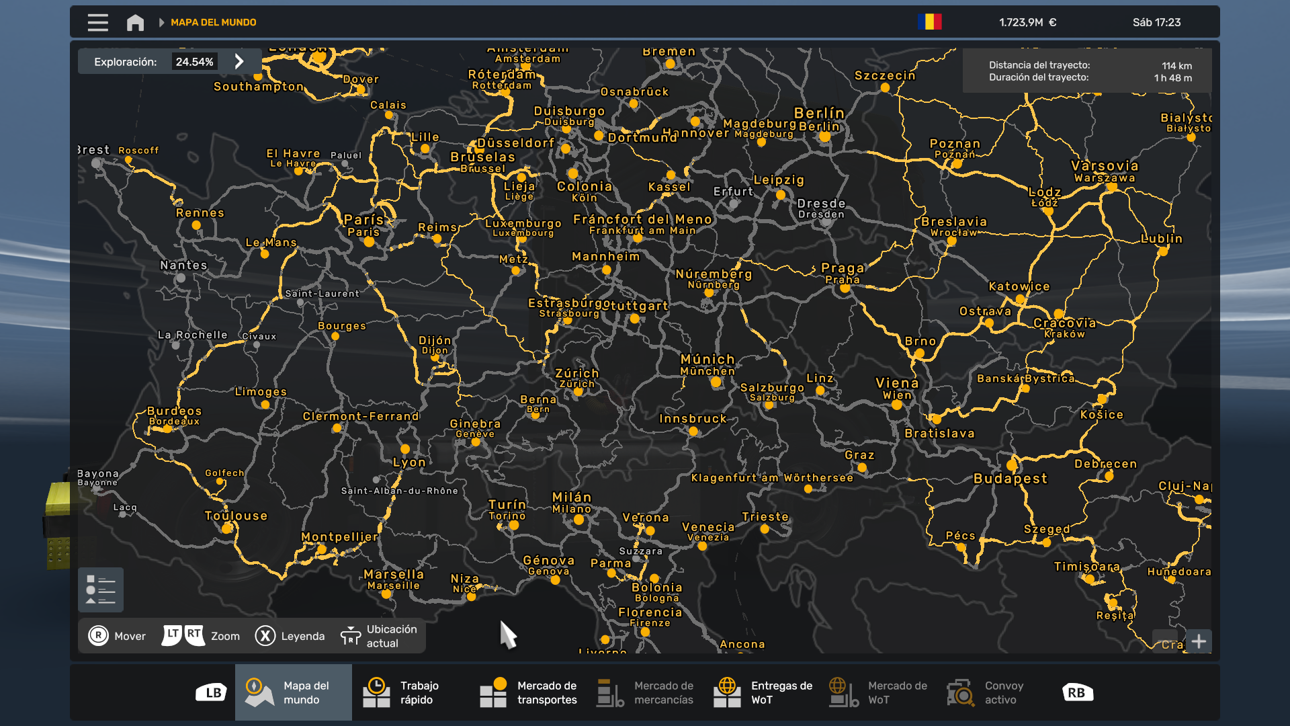This screenshot has height=726, width=1290.
Task: Open the hamburger menu
Action: coord(97,22)
